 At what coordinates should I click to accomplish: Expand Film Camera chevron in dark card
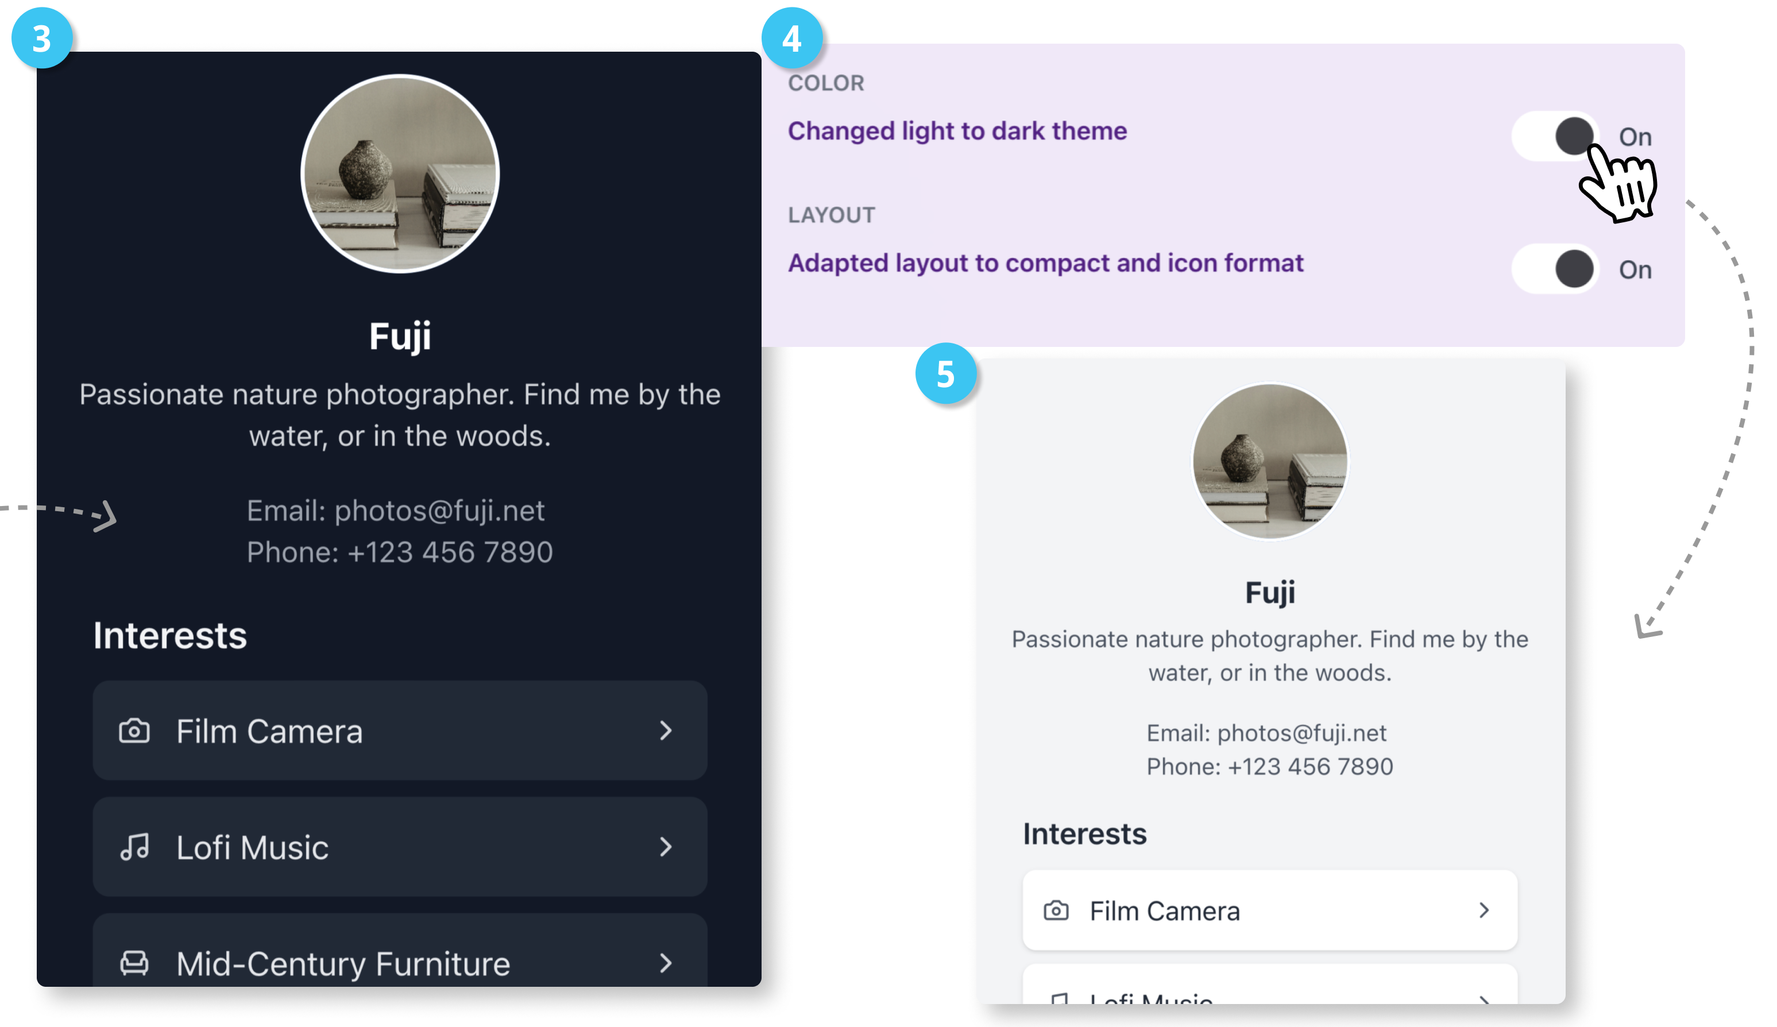pyautogui.click(x=665, y=731)
